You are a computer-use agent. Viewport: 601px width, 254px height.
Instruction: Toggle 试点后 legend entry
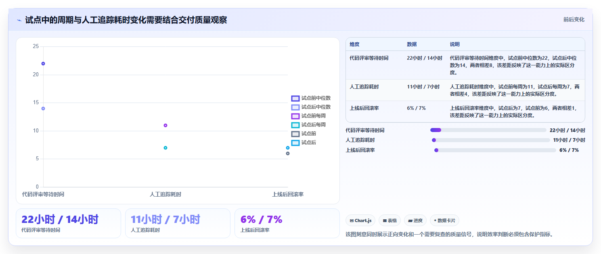tap(304, 143)
